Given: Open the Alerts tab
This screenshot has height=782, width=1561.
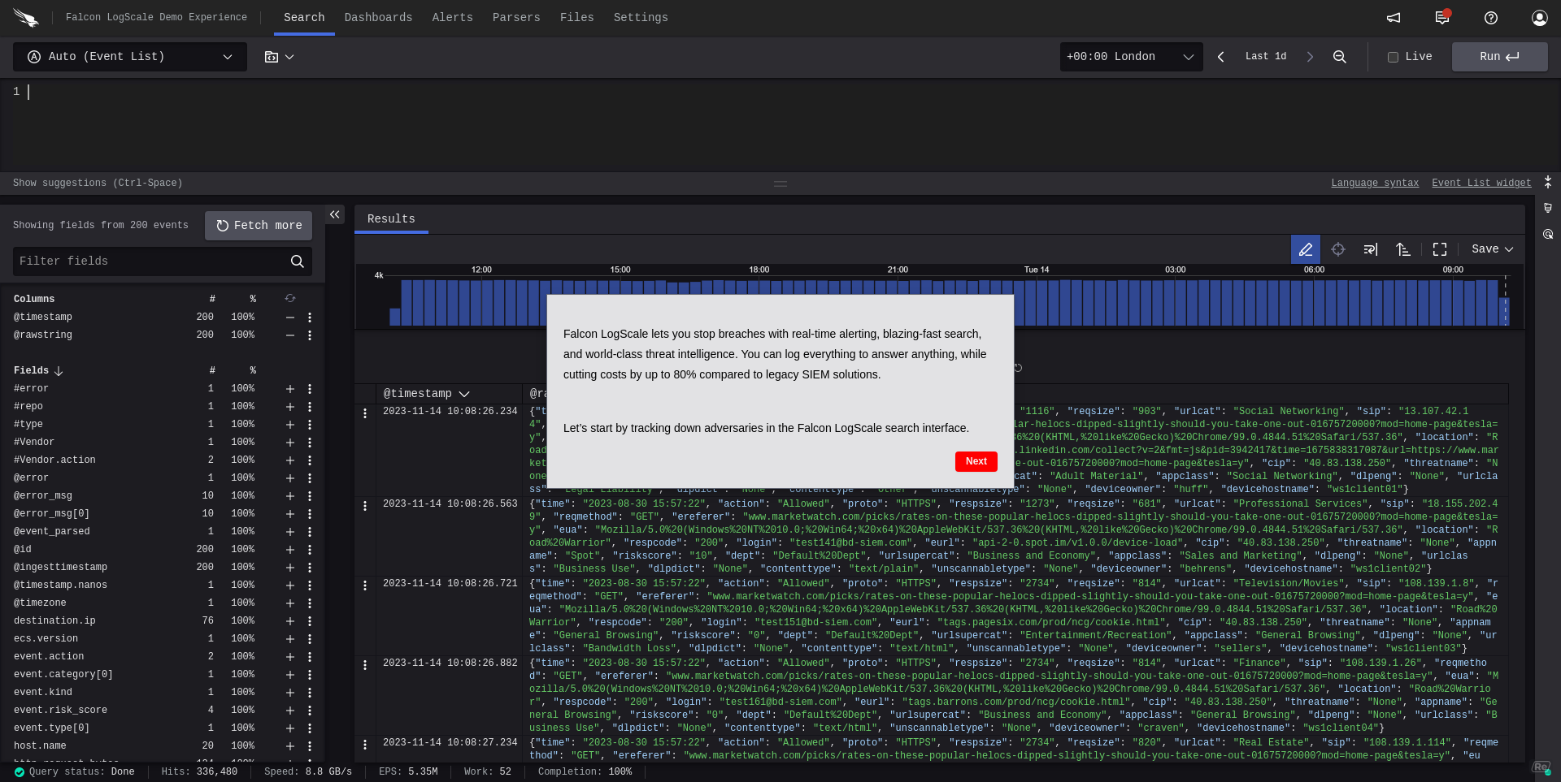Looking at the screenshot, I should (x=452, y=18).
